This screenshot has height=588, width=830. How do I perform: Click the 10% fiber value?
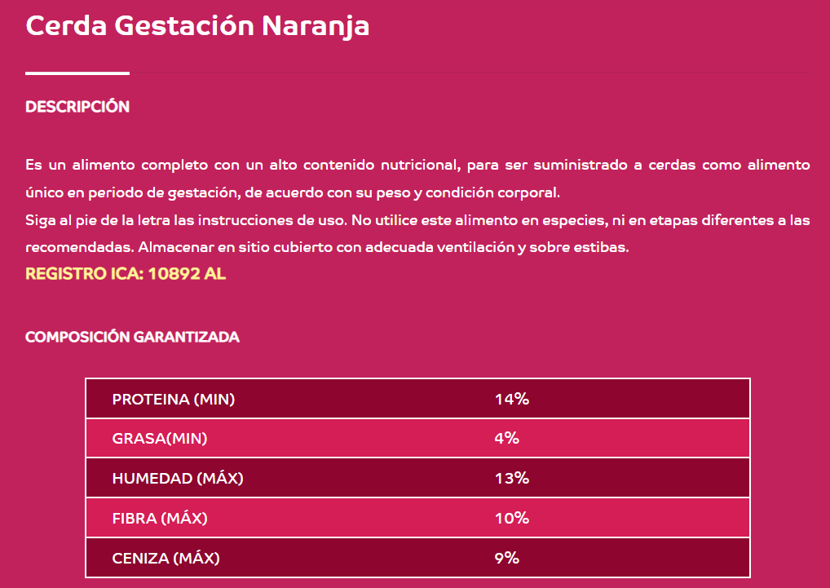[512, 518]
